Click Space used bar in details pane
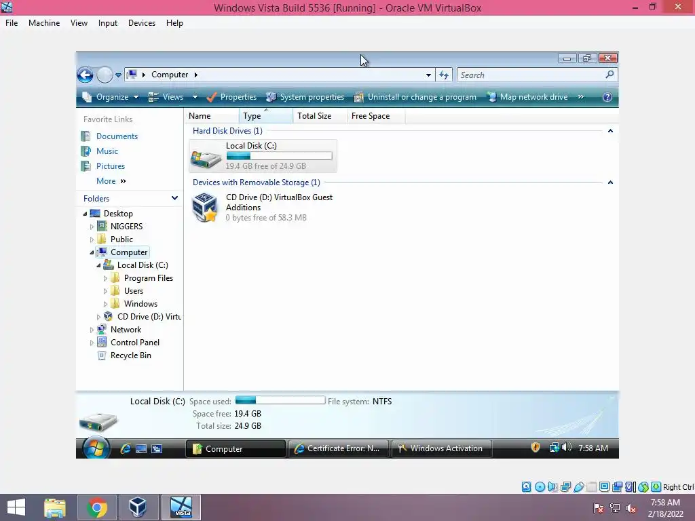Viewport: 695px width, 521px height. (x=280, y=400)
